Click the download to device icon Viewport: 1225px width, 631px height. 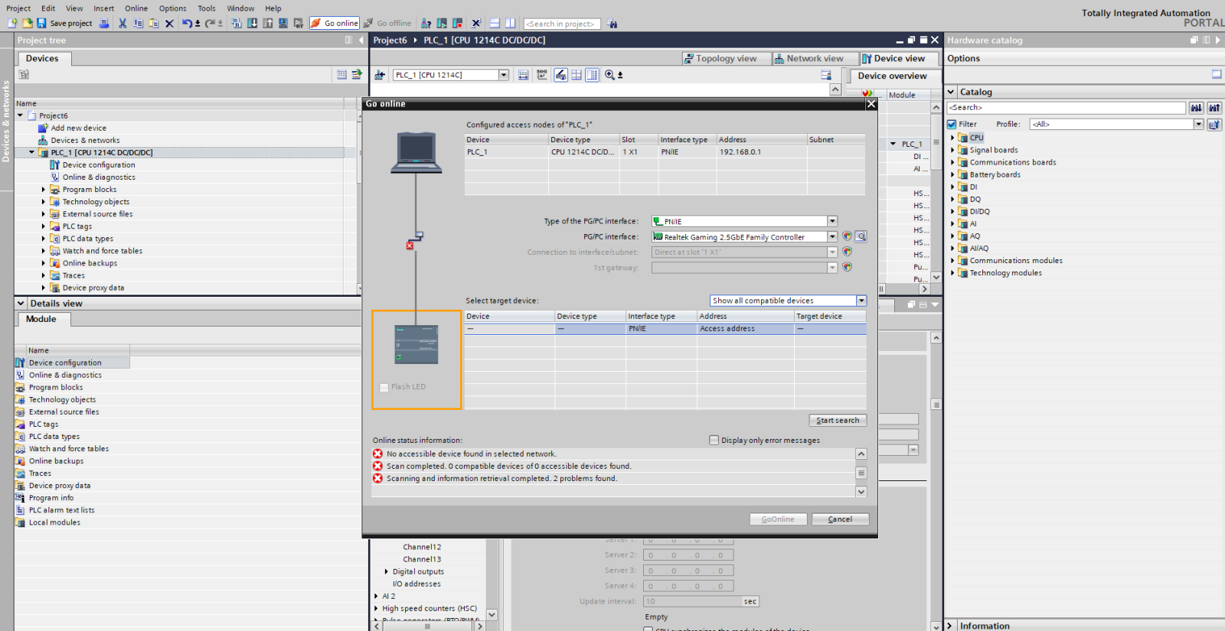coord(252,23)
